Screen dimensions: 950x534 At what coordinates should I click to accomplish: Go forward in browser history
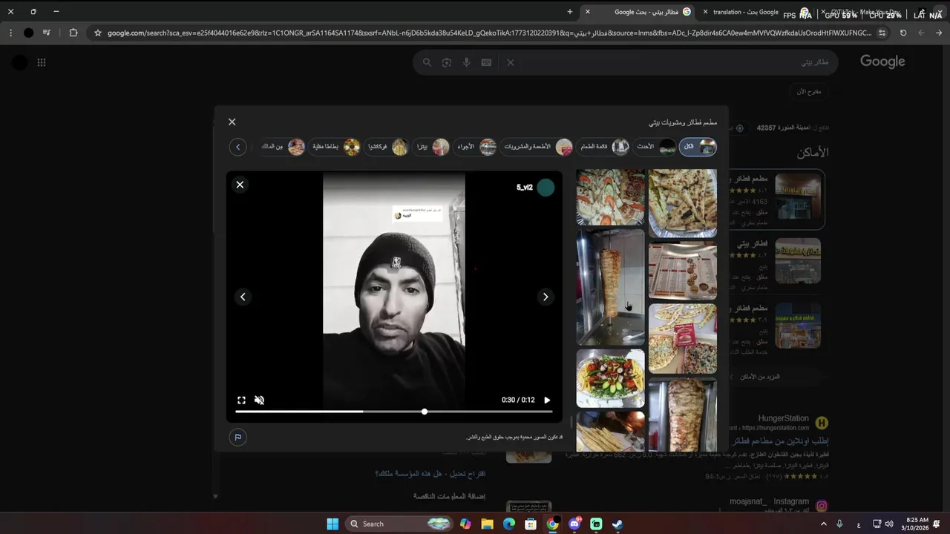pyautogui.click(x=921, y=33)
